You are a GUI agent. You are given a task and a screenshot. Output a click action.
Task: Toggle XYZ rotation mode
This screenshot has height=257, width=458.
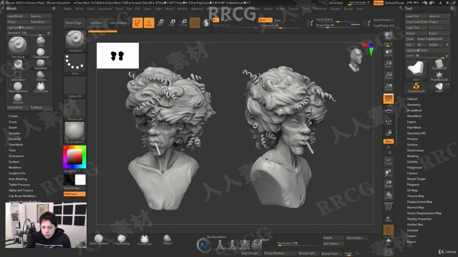point(388,141)
